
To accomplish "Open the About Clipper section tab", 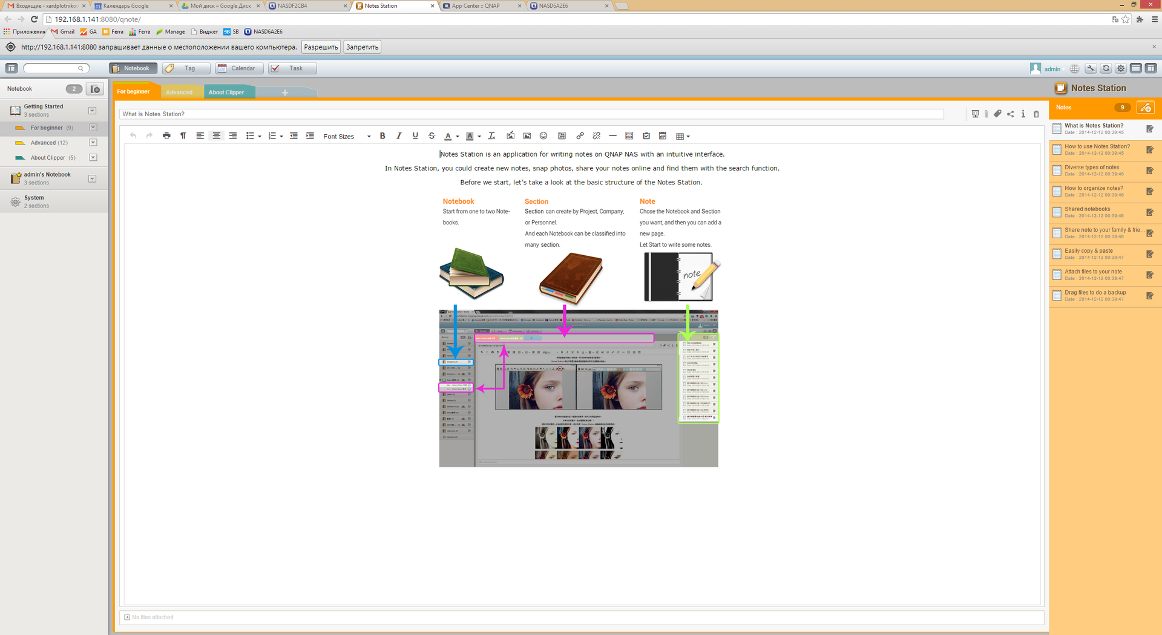I will [x=226, y=93].
